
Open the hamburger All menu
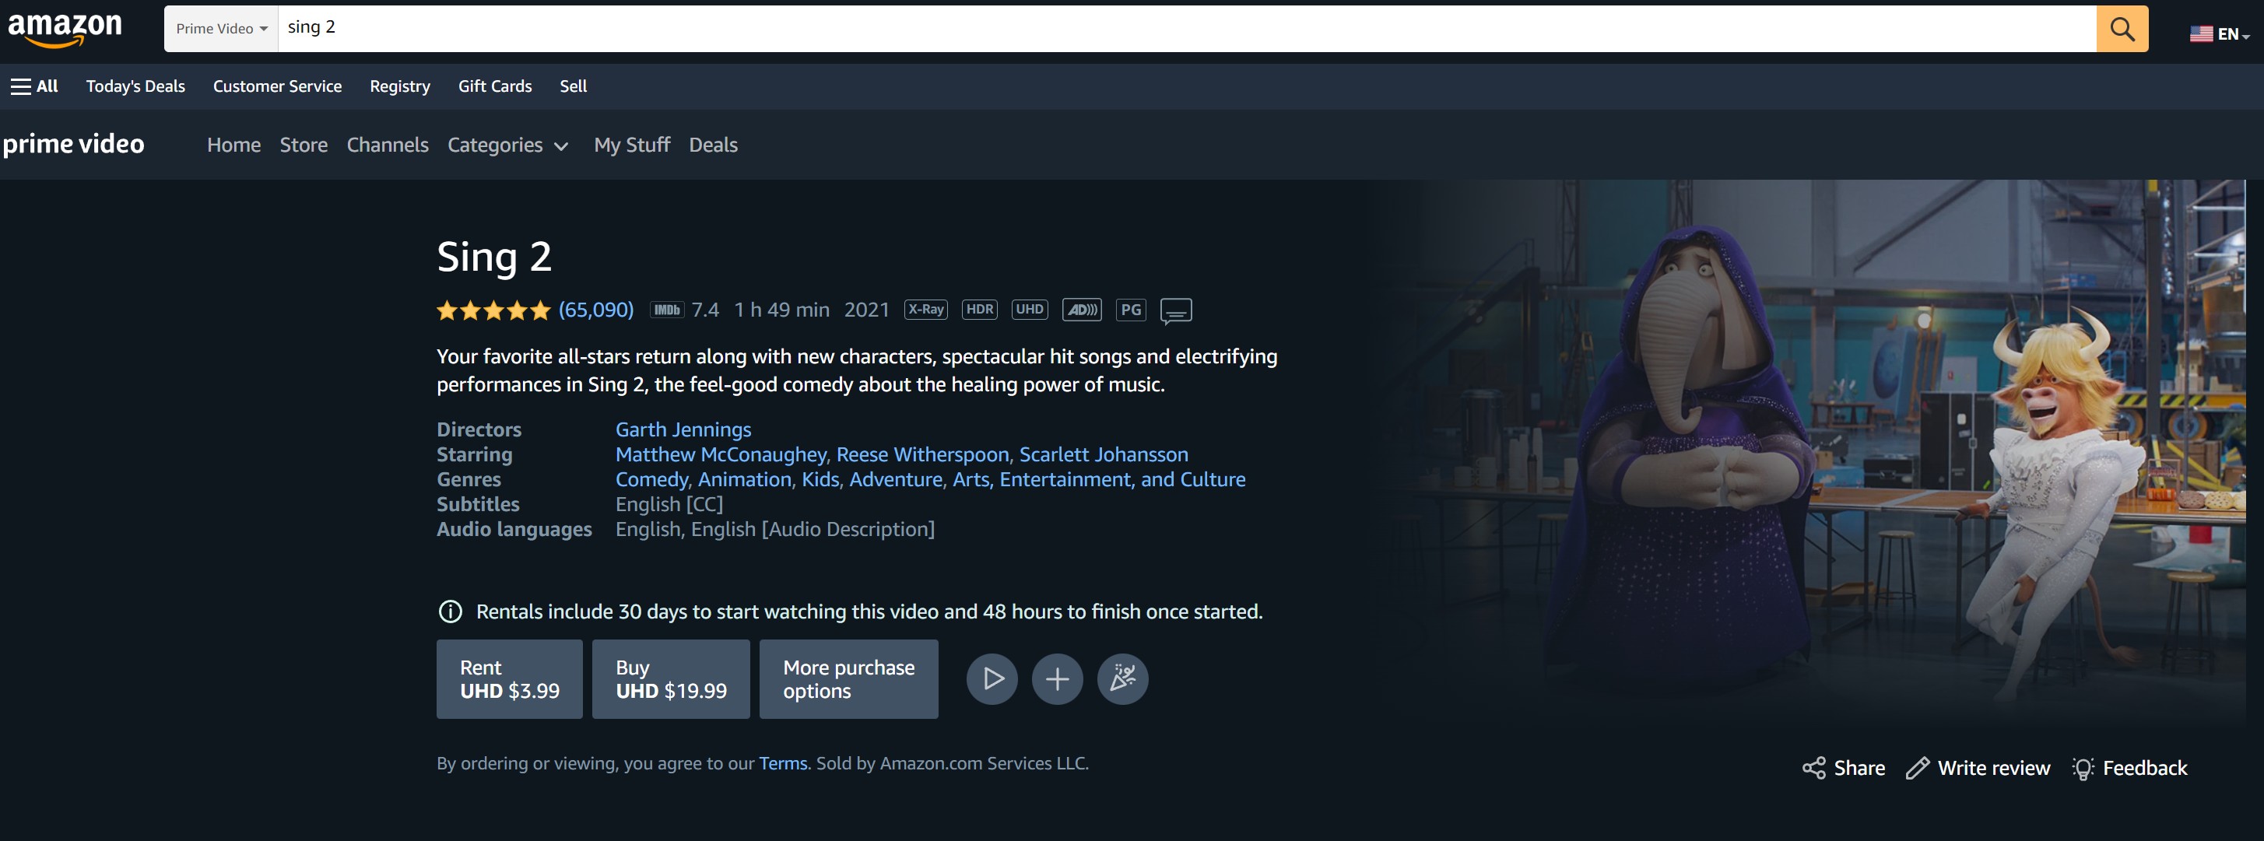click(x=34, y=86)
